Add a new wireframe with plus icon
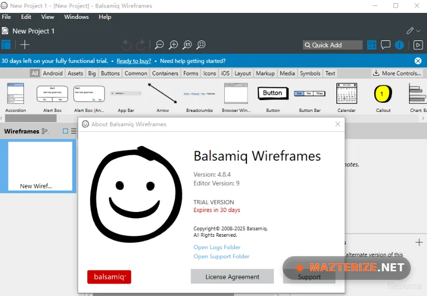 coord(24,45)
